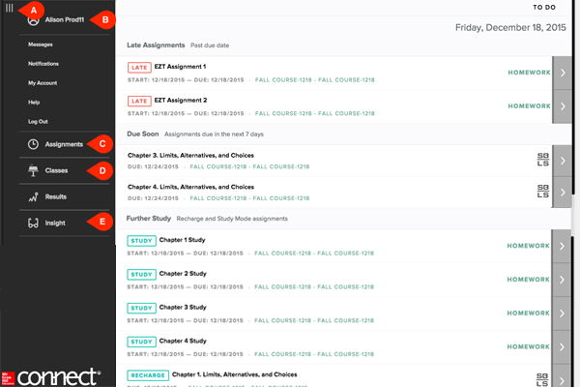Open Chapter 2 Study assignment title
The width and height of the screenshot is (580, 387).
[183, 273]
